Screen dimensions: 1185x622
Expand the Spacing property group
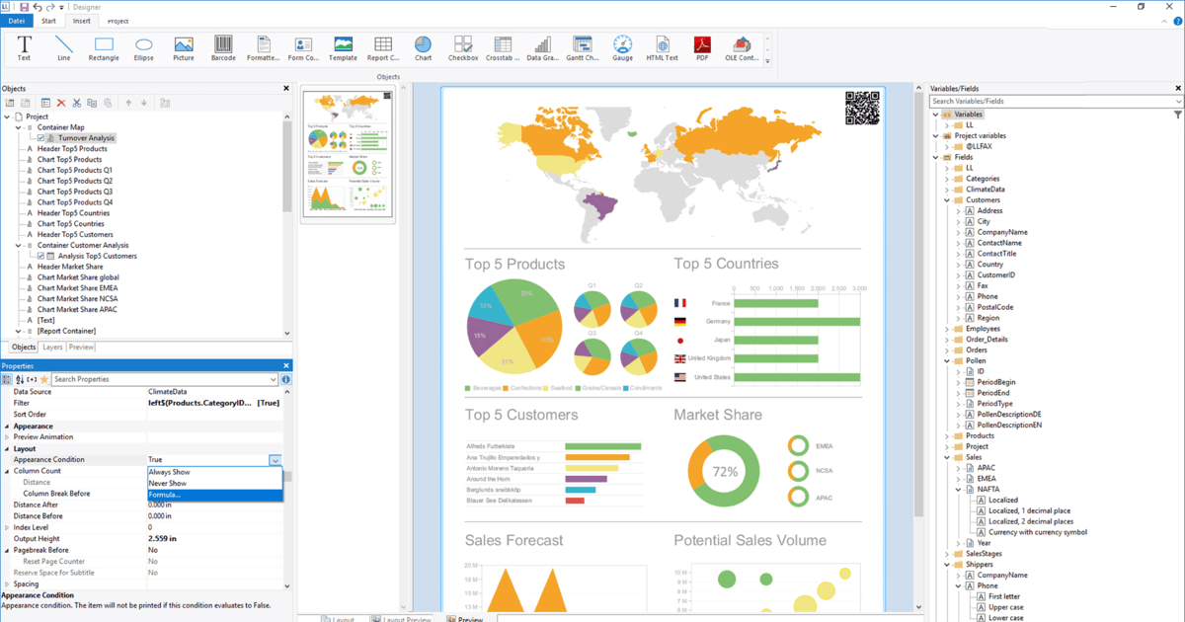click(7, 584)
